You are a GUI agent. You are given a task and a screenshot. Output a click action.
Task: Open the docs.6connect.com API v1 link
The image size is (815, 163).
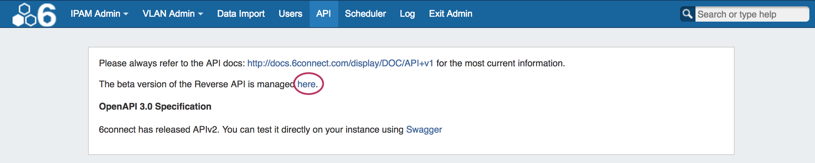tap(340, 63)
